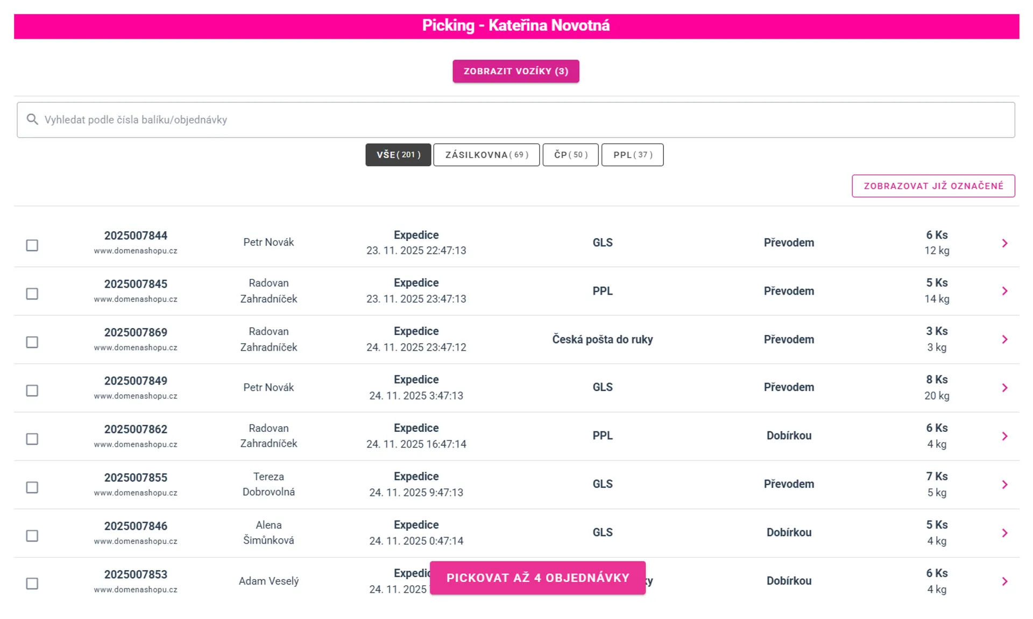Click Zobrazovat již označené button
Image resolution: width=1033 pixels, height=619 pixels.
pyautogui.click(x=932, y=186)
